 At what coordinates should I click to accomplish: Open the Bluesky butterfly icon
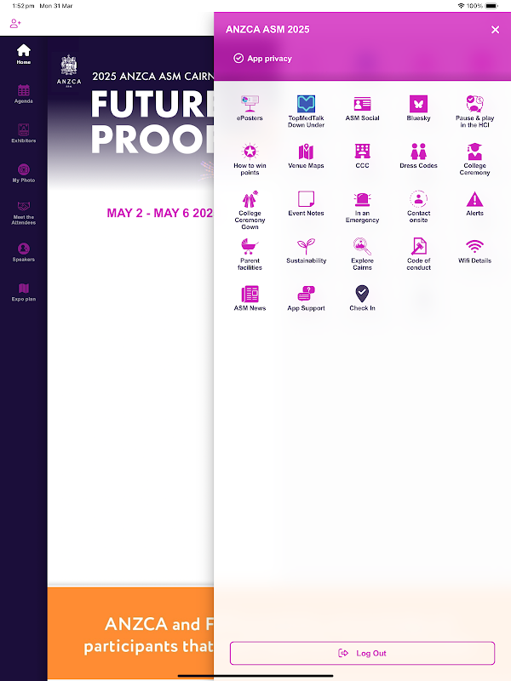pyautogui.click(x=418, y=104)
